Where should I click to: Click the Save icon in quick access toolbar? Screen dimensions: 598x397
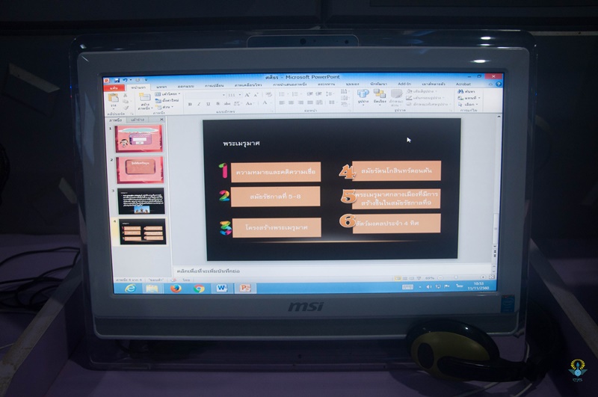[x=116, y=79]
